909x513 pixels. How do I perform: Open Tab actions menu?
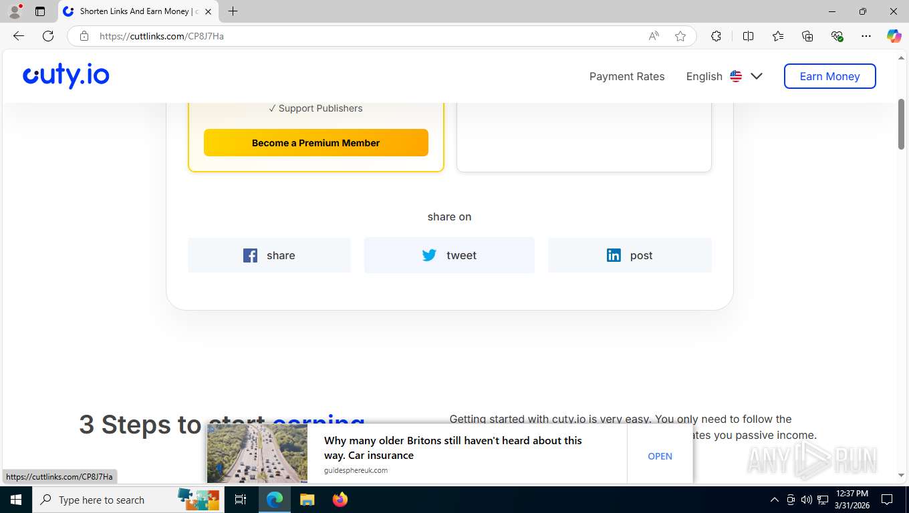click(40, 11)
